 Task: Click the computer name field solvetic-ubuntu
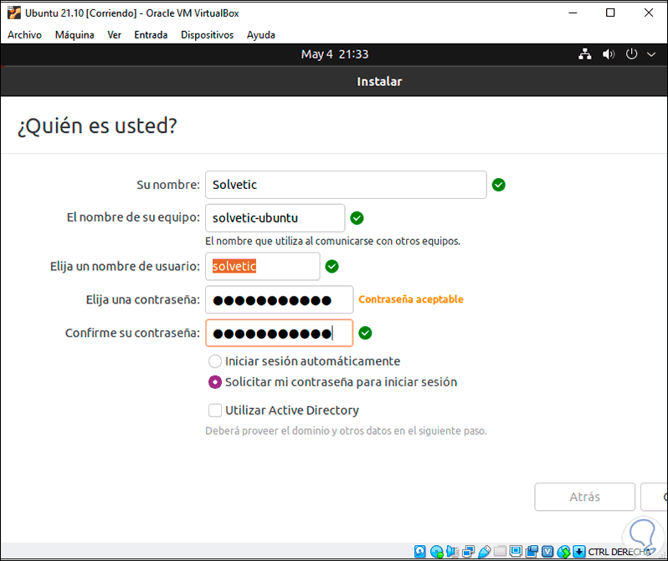tap(275, 218)
